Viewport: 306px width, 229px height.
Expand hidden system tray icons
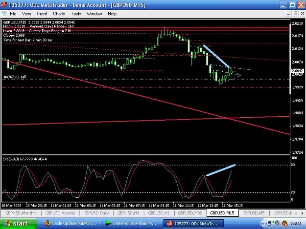pos(263,223)
